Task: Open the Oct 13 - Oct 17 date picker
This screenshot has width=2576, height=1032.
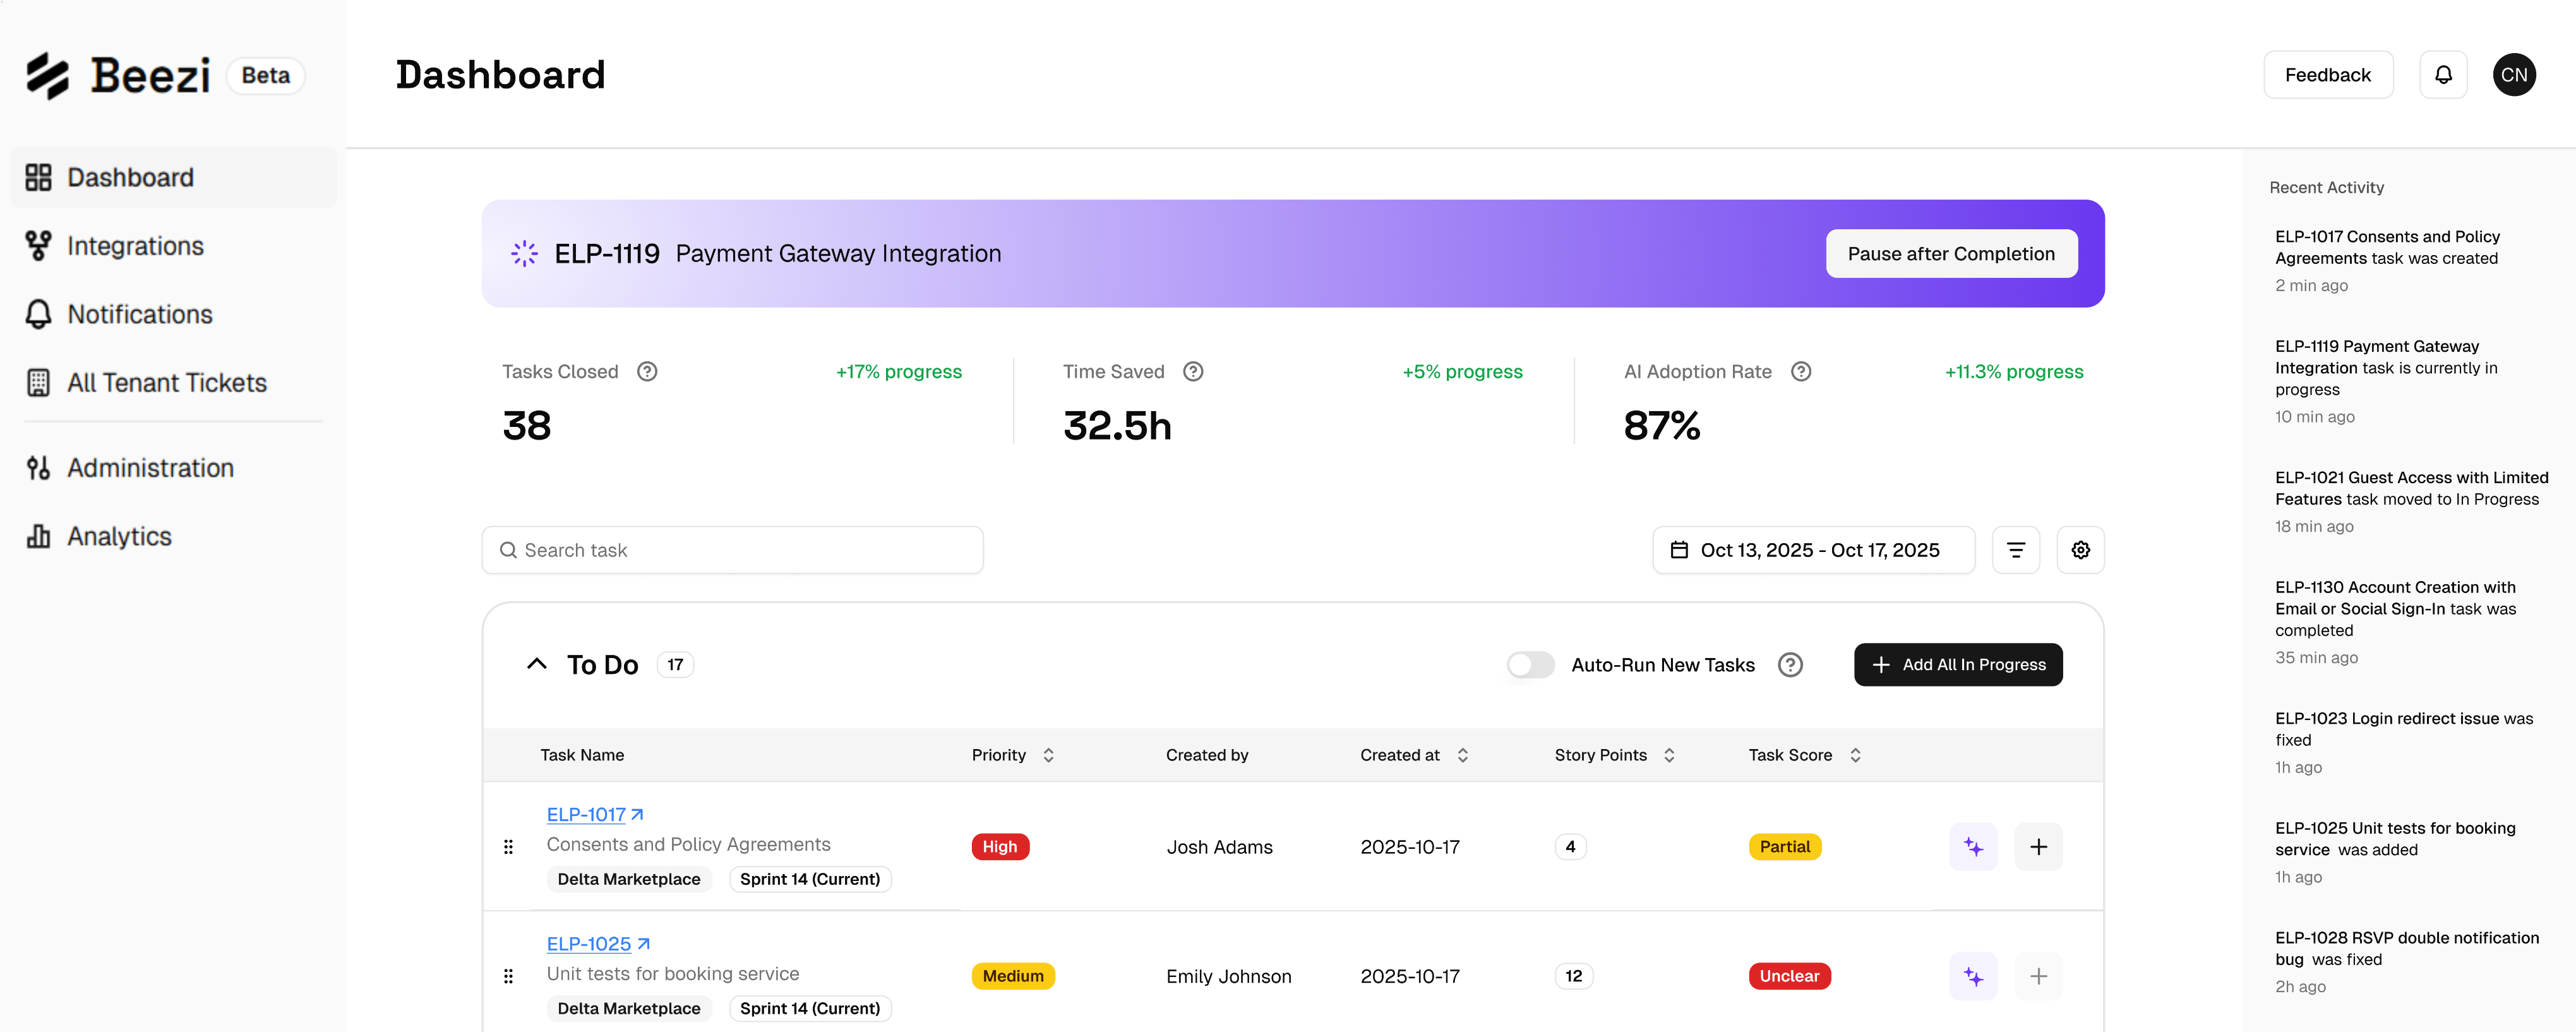Action: pos(1812,550)
